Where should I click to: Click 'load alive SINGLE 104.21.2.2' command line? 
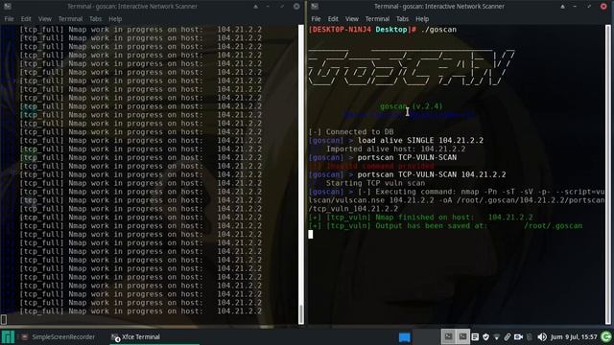pos(420,141)
